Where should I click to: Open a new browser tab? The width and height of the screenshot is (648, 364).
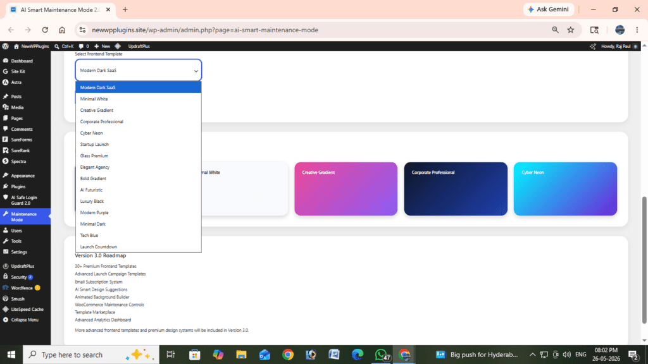(125, 9)
